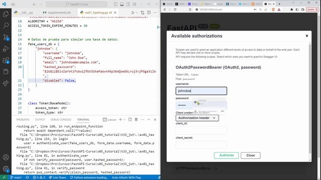This screenshot has width=321, height=180.
Task: Open the browser tab search dropdown
Action: (x=293, y=2)
